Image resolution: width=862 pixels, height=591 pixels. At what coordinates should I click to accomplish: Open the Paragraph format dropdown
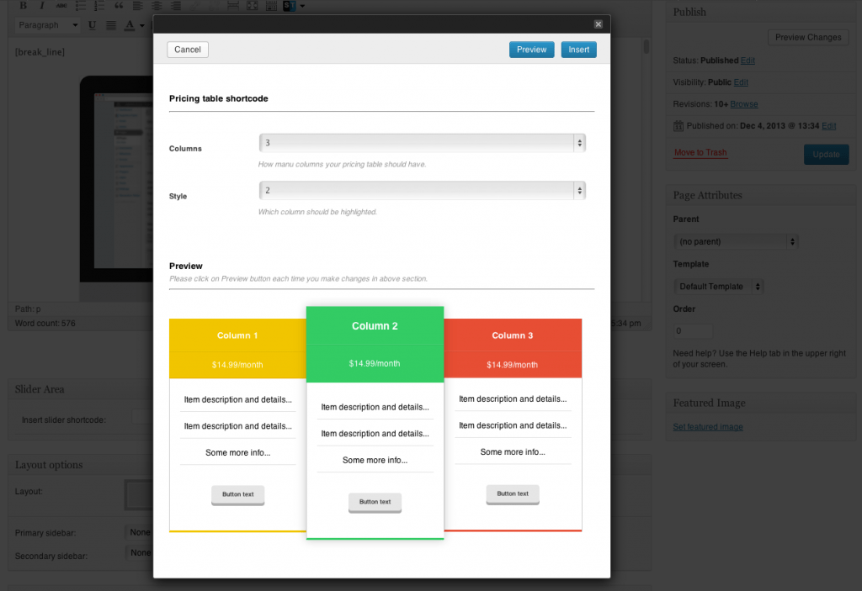point(47,24)
